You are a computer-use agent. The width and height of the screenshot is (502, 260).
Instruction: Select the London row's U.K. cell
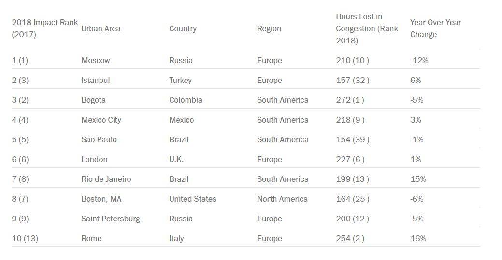coord(176,160)
